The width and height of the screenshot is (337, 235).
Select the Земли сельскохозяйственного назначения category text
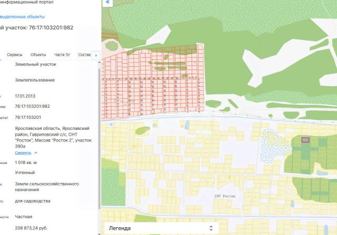(x=47, y=187)
